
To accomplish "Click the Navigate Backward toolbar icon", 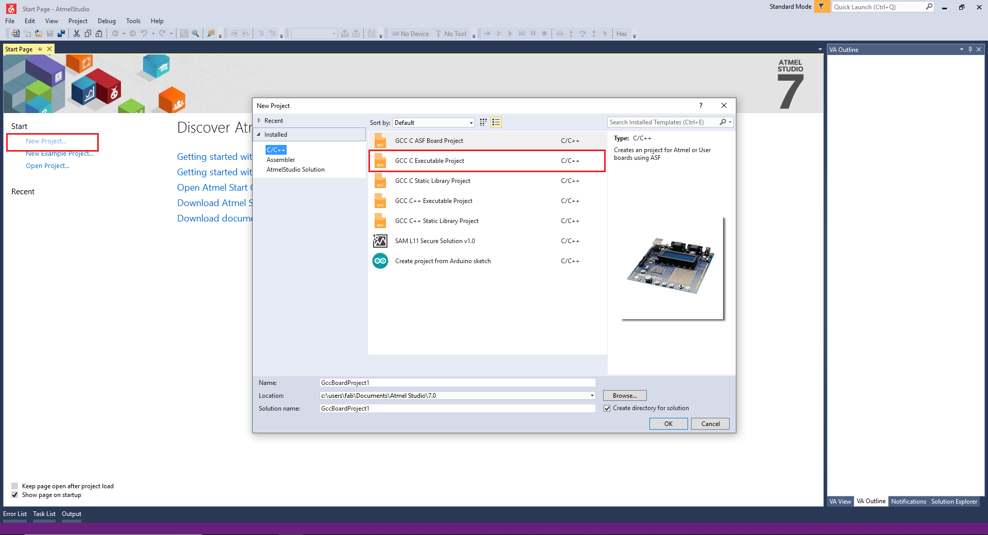I will 115,34.
